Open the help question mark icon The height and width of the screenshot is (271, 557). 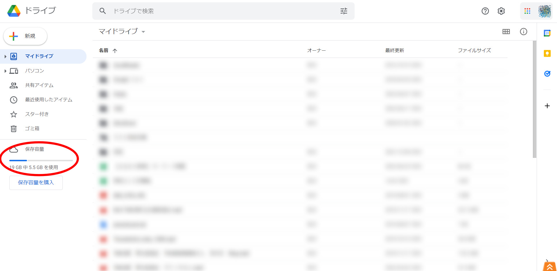pyautogui.click(x=485, y=11)
